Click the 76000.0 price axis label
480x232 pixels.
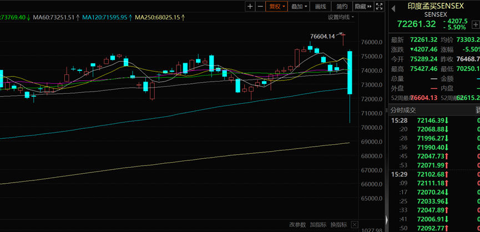coord(372,42)
